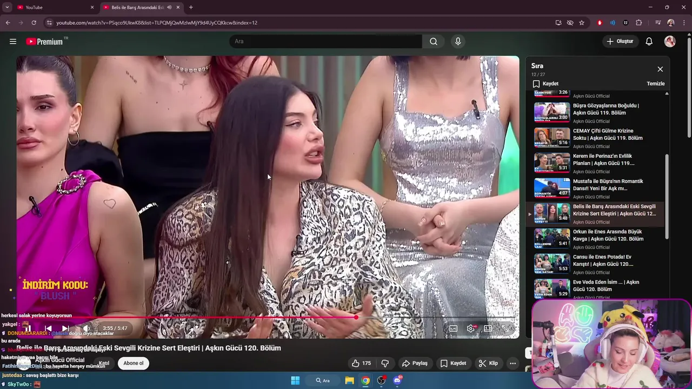692x389 pixels.
Task: Open the YouTube guide hamburger menu
Action: point(13,42)
